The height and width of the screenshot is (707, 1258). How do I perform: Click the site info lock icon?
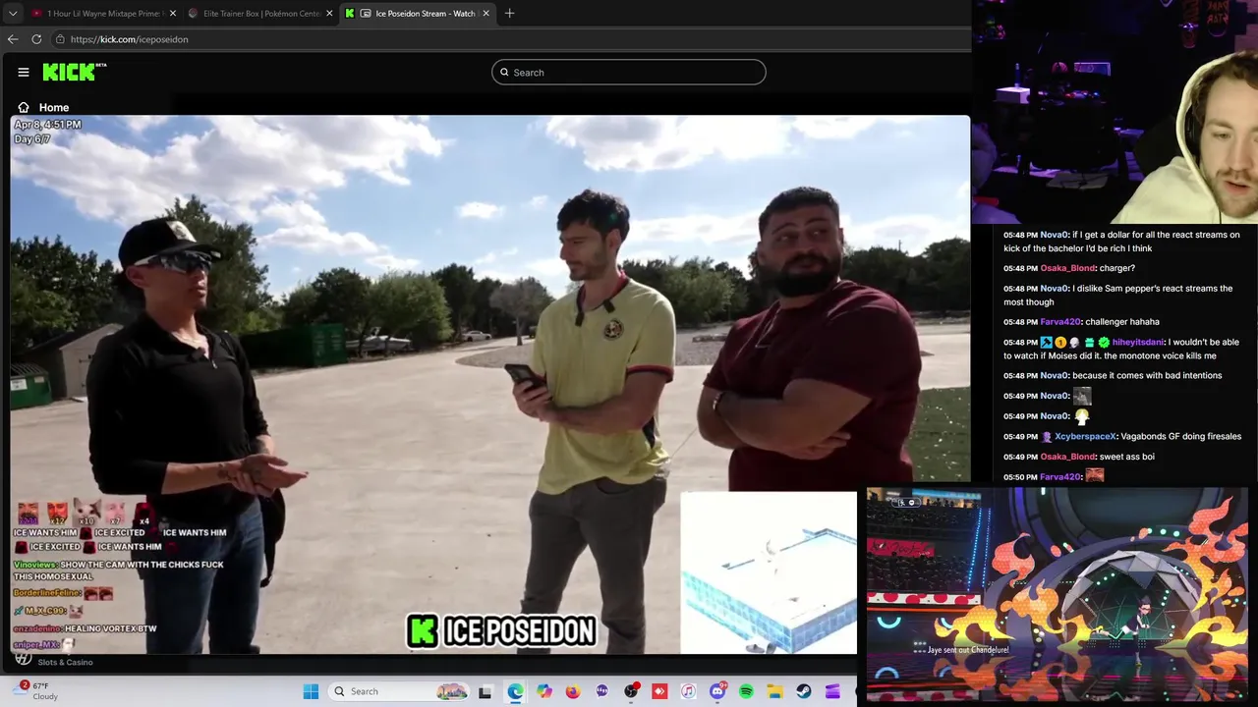[x=60, y=39]
